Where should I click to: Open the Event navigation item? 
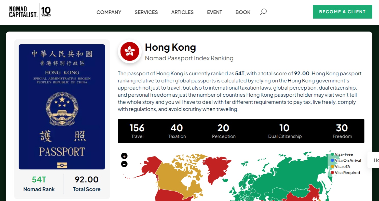tap(214, 12)
